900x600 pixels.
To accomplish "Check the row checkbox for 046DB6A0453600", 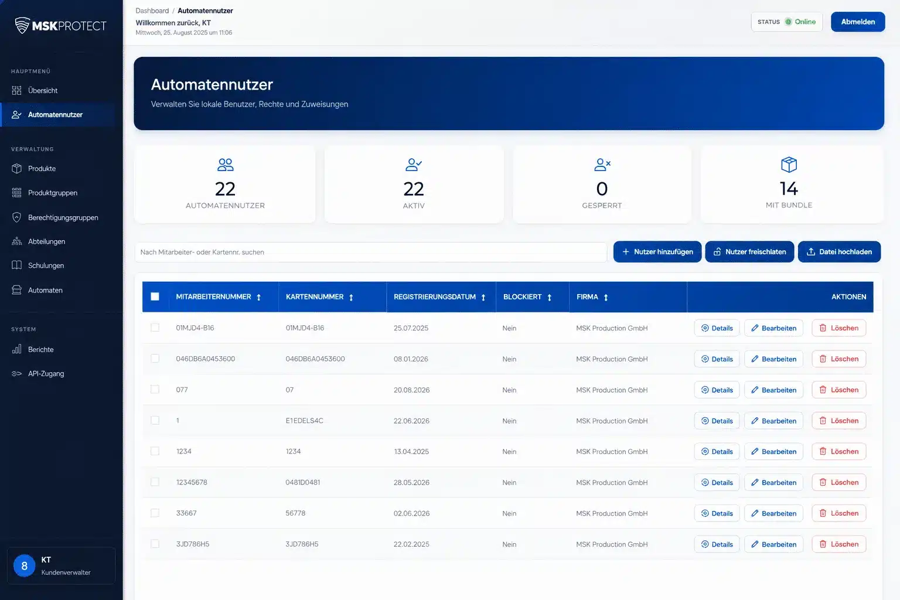I will tap(155, 359).
